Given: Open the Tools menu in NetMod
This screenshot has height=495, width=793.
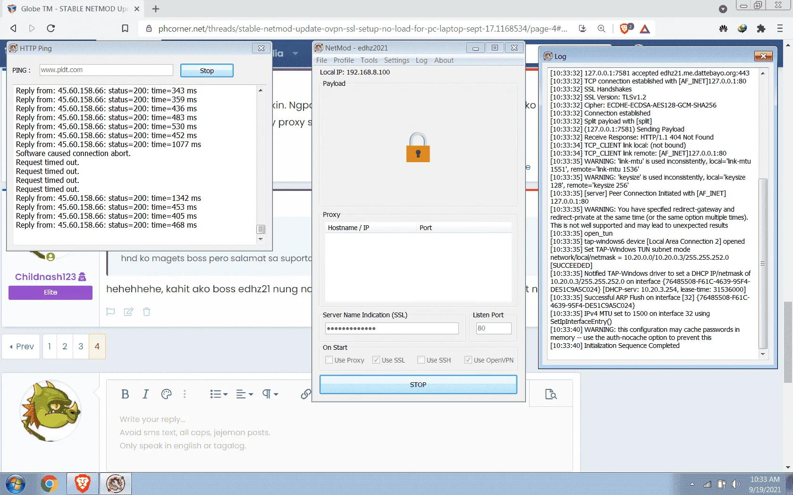Looking at the screenshot, I should pyautogui.click(x=369, y=60).
